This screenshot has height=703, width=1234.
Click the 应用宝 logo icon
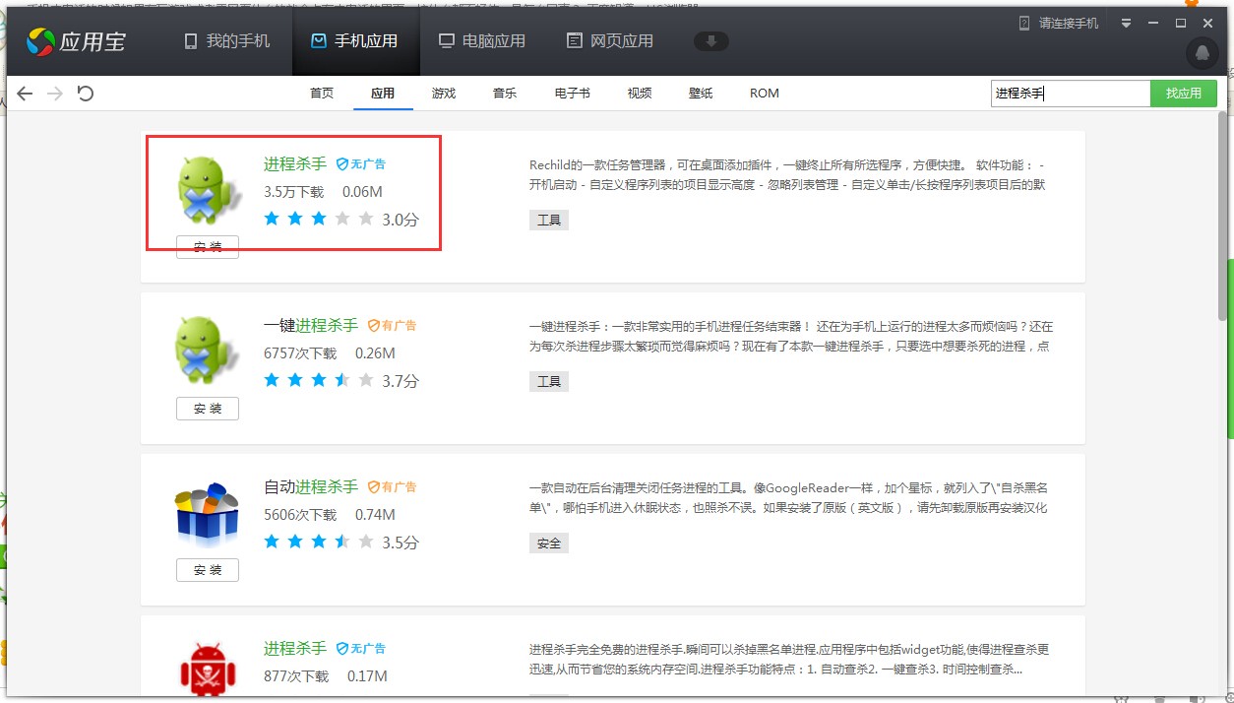click(x=41, y=41)
